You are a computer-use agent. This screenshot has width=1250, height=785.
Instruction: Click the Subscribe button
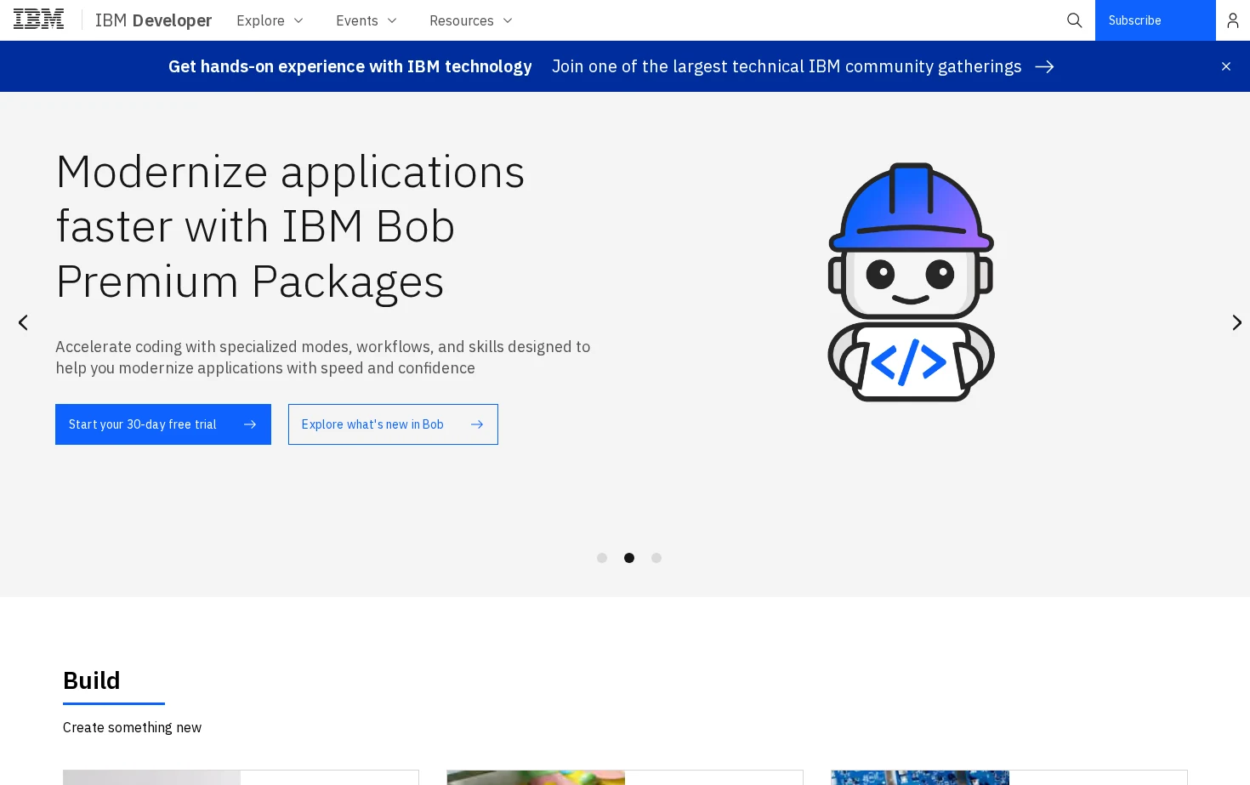1155,20
